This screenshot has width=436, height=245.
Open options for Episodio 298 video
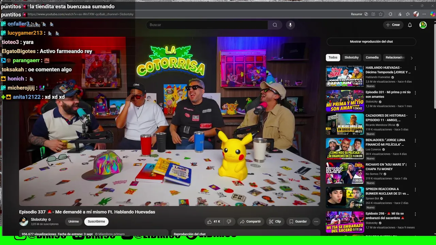click(x=415, y=214)
